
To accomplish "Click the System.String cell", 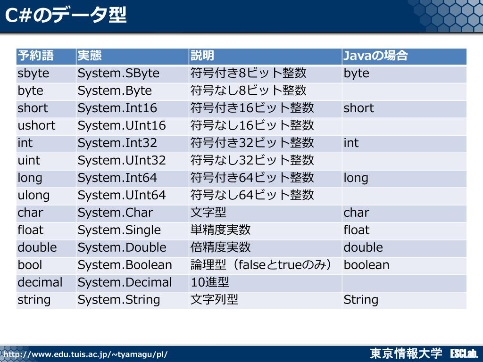I will (x=132, y=300).
